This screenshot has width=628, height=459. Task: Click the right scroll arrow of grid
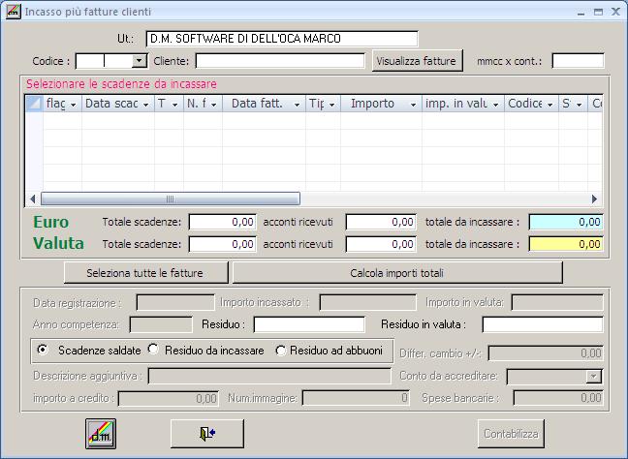[x=594, y=199]
